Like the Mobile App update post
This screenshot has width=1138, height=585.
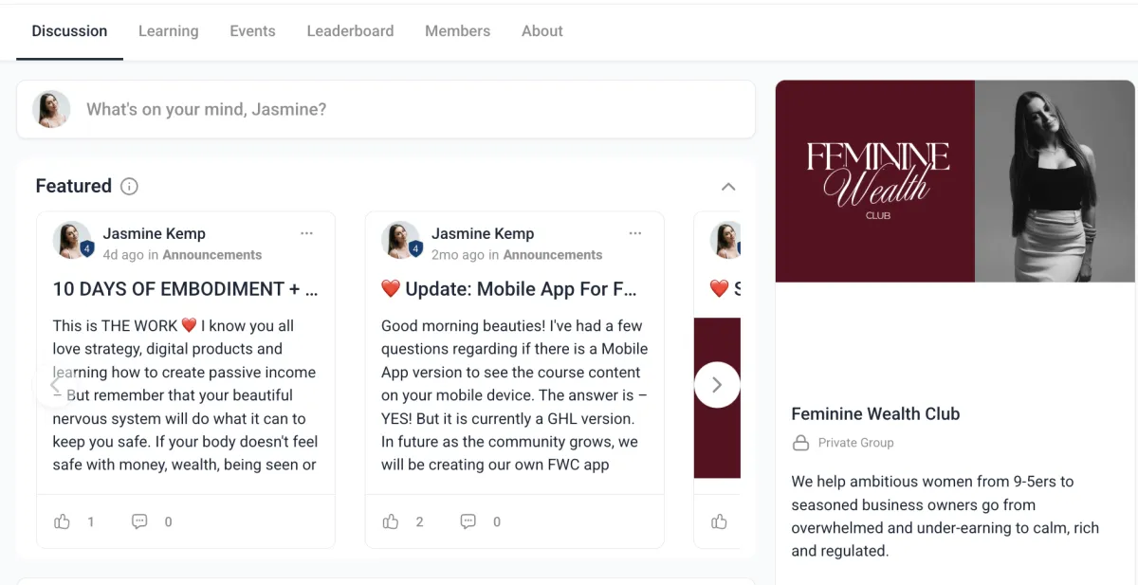[x=391, y=521]
